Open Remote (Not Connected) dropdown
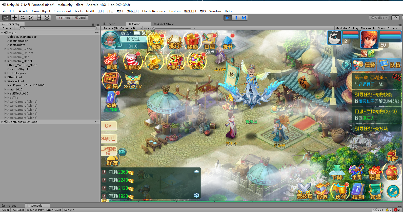This screenshot has width=403, height=212. click(123, 28)
